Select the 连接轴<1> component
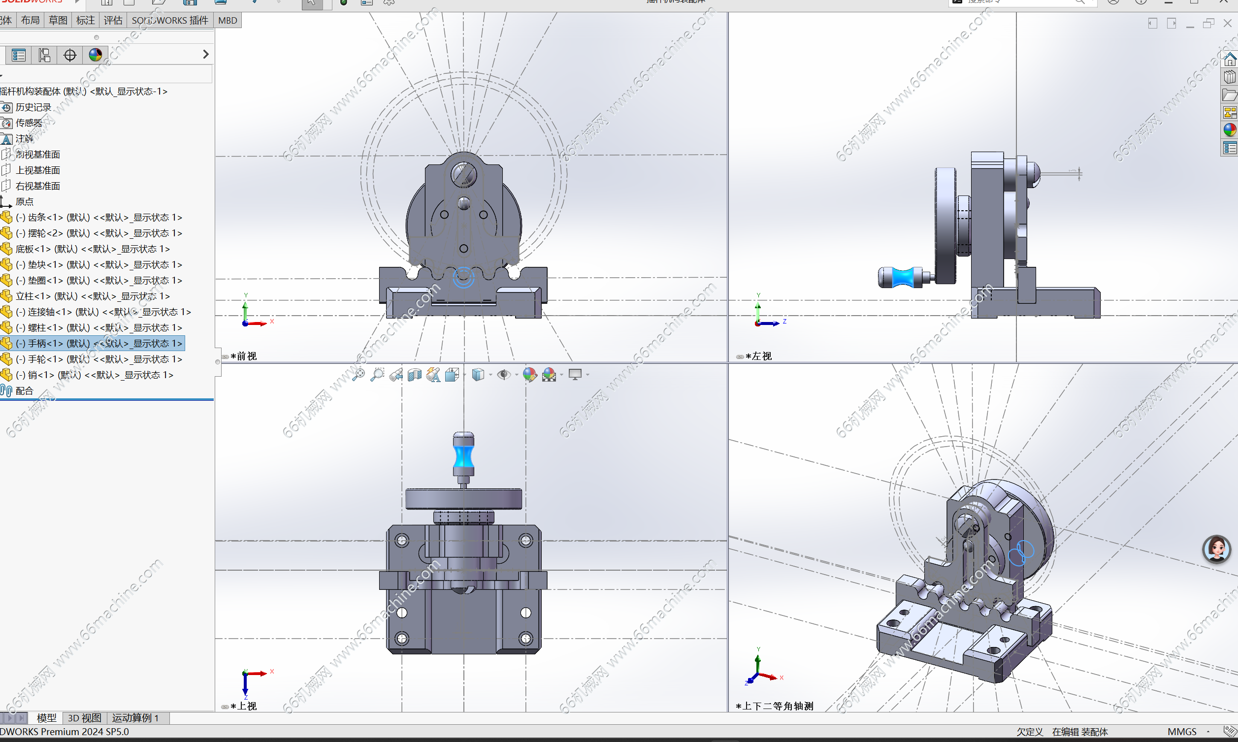The width and height of the screenshot is (1238, 742). (x=103, y=312)
